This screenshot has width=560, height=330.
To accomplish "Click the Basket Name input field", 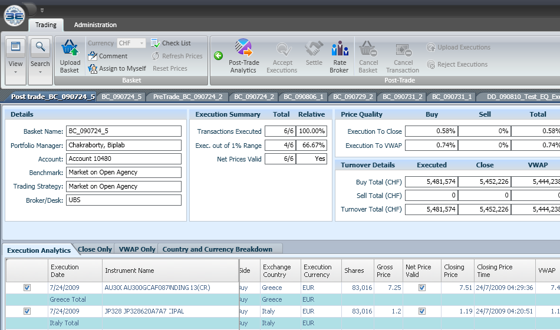I will click(123, 131).
